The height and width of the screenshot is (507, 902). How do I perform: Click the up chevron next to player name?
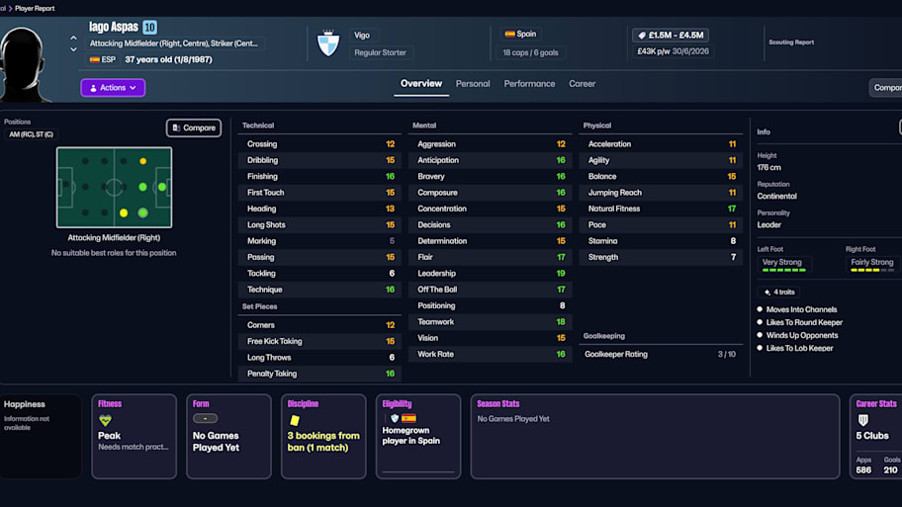tap(73, 39)
